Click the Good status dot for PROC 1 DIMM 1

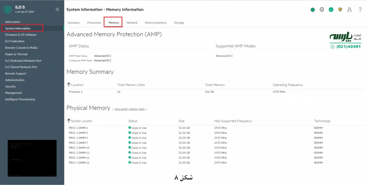(129, 128)
